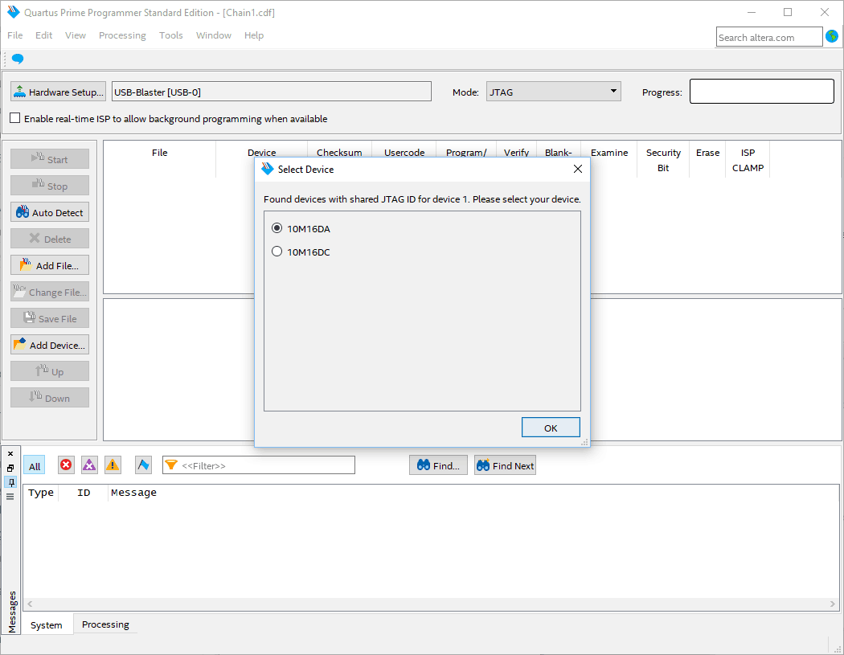Open the Mode JTAG dropdown
The width and height of the screenshot is (844, 655).
tap(553, 92)
